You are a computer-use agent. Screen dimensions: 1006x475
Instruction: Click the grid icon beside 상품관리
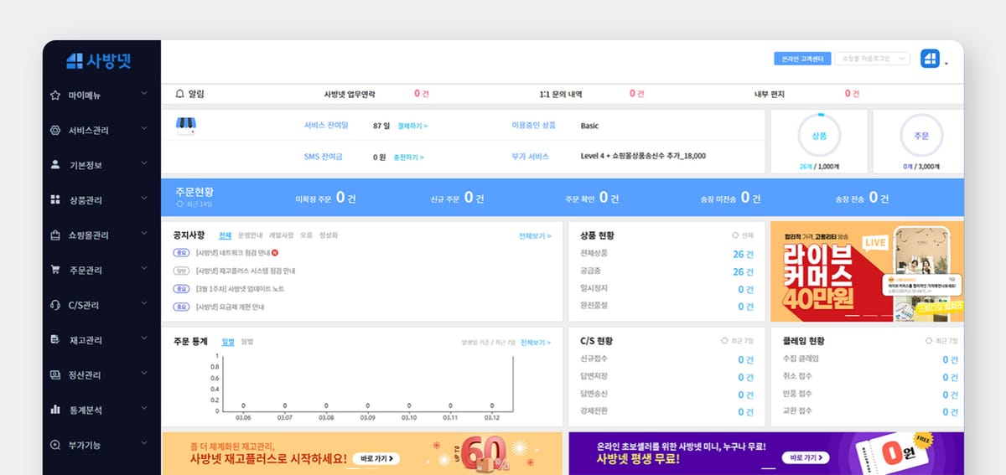coord(55,200)
